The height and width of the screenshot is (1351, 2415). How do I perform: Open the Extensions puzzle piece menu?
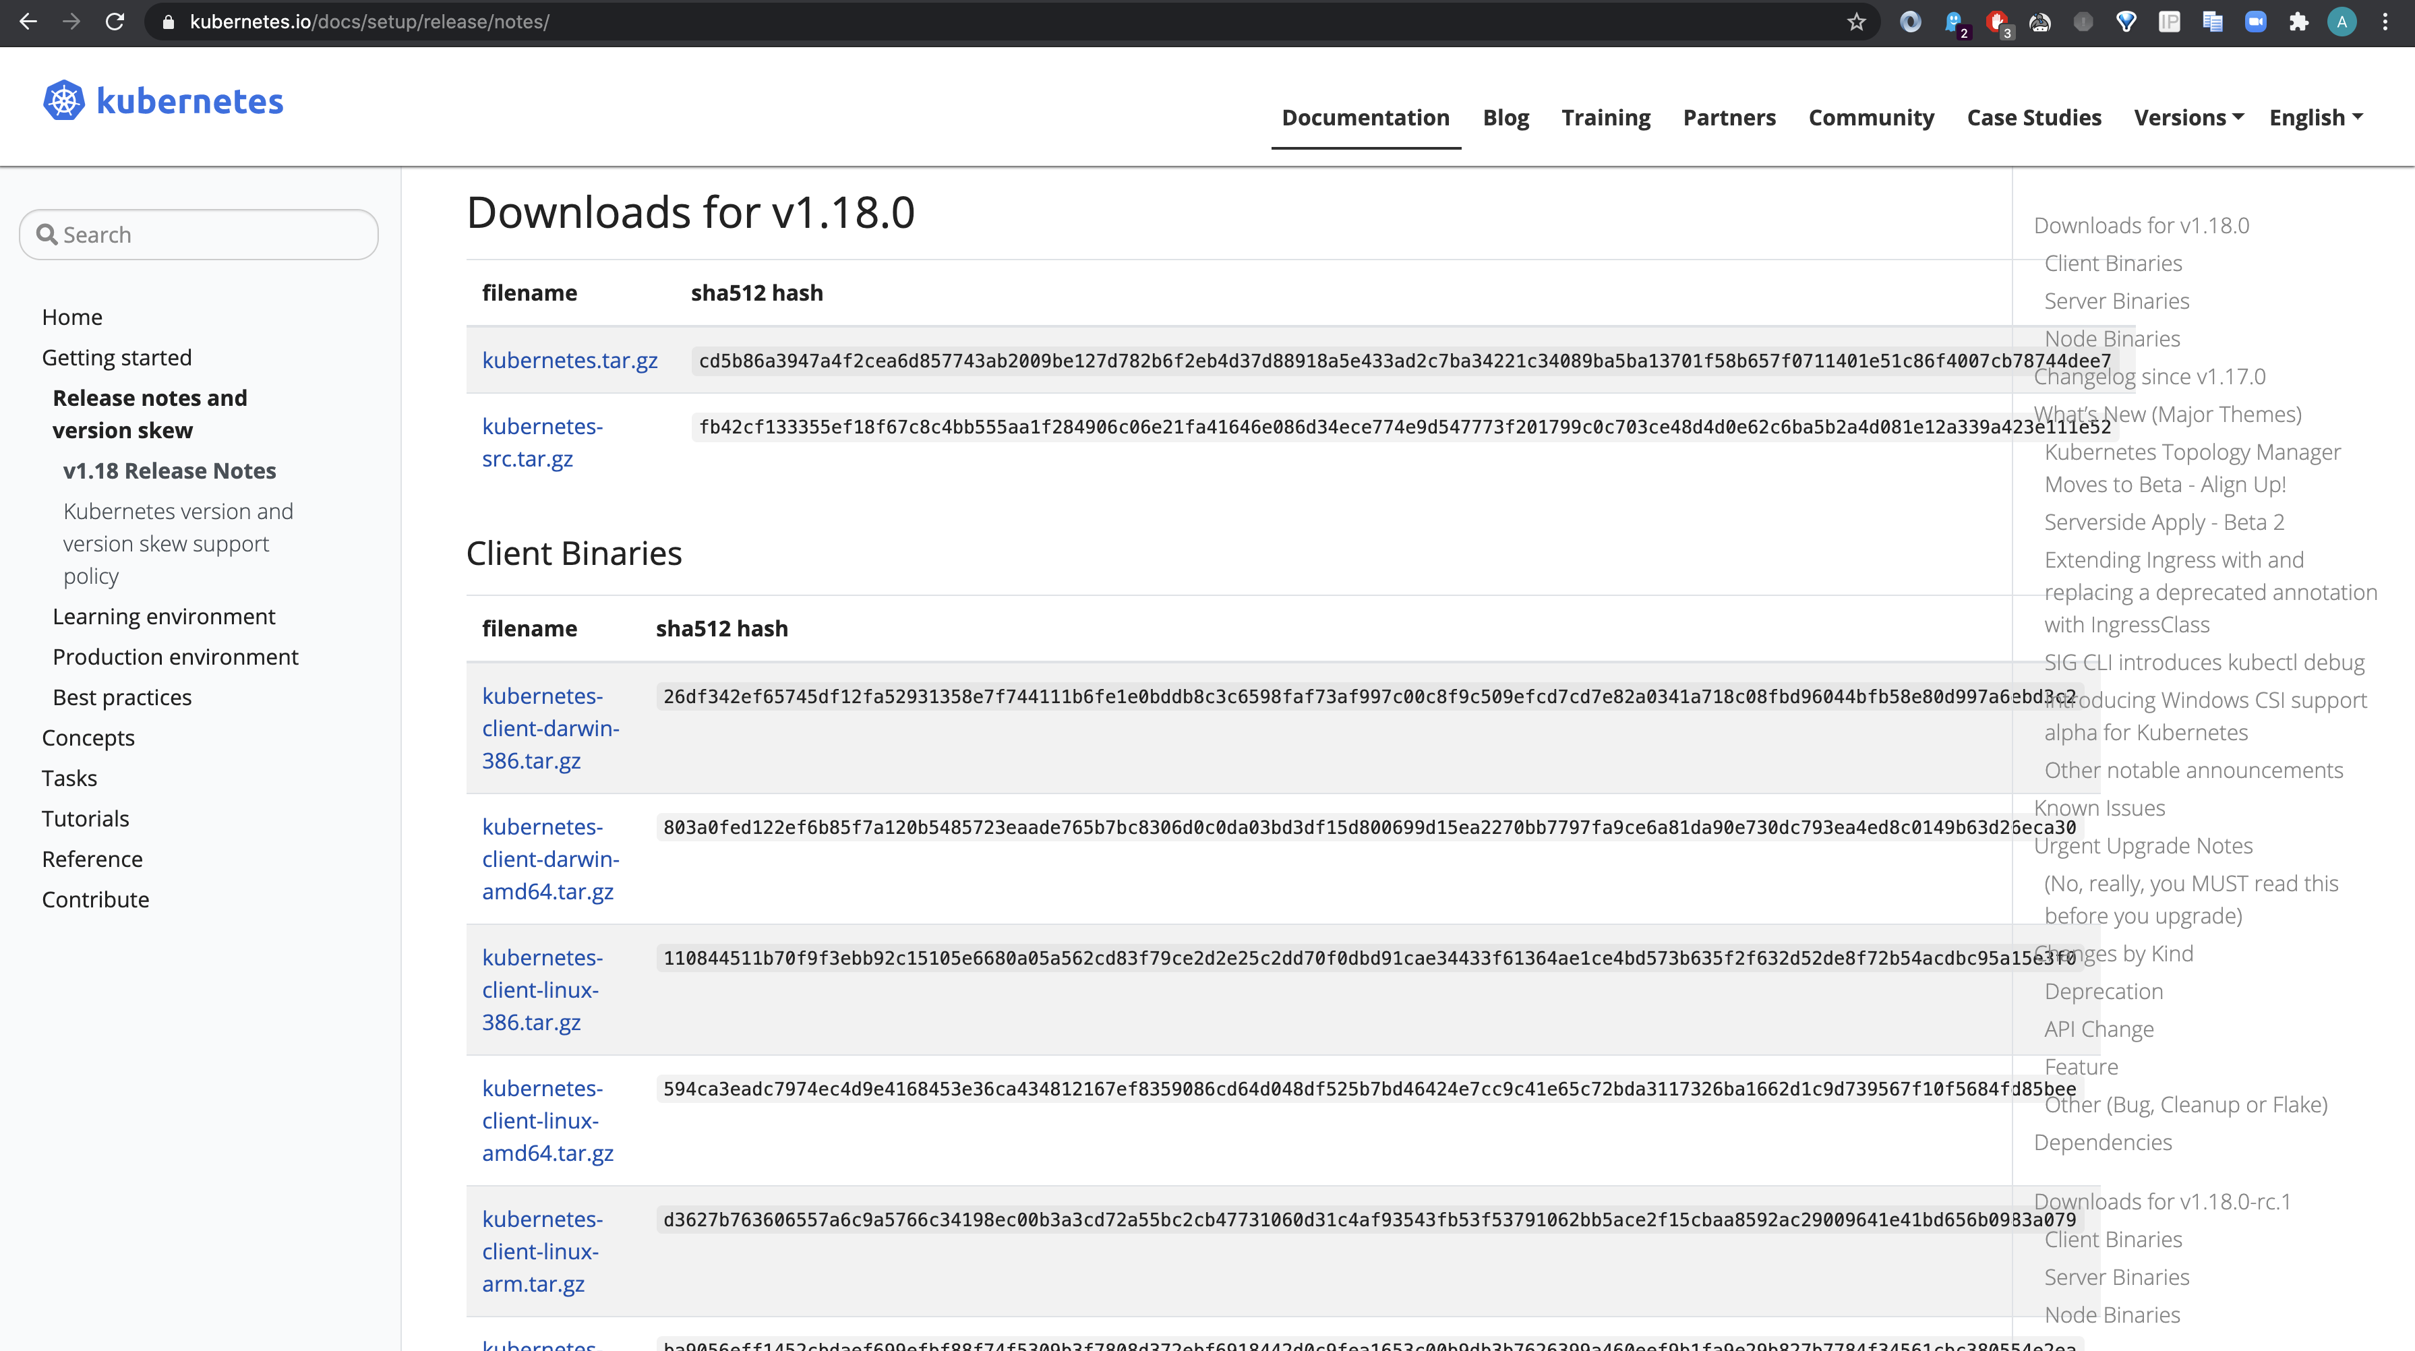pos(2299,22)
